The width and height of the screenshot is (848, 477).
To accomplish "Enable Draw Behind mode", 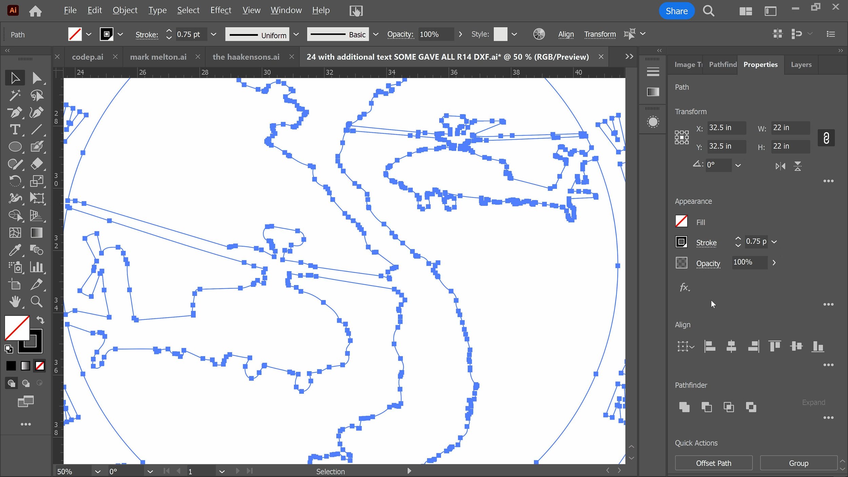I will 26,383.
